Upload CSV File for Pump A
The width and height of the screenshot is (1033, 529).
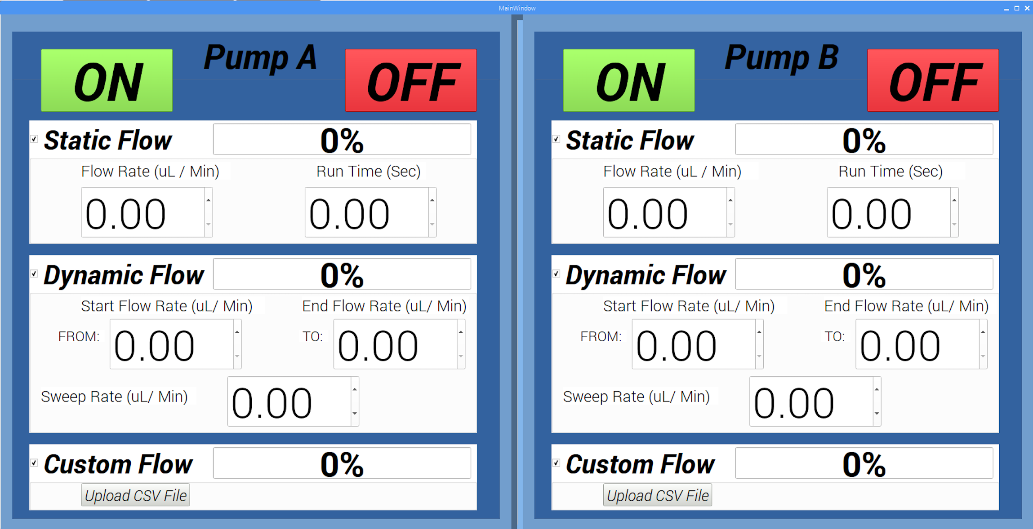pos(135,495)
